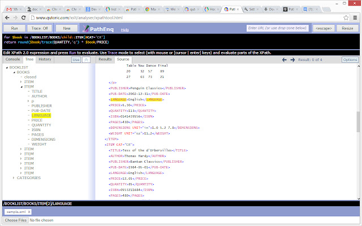Select the QUANTITY node in the tree

[x=41, y=125]
